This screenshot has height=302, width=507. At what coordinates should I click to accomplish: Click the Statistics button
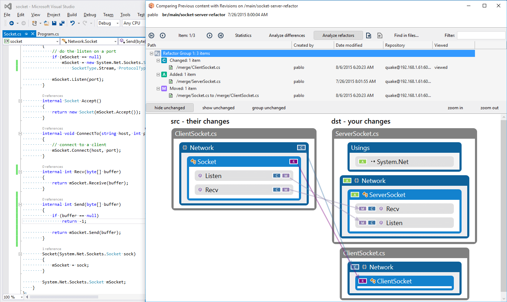coord(243,35)
